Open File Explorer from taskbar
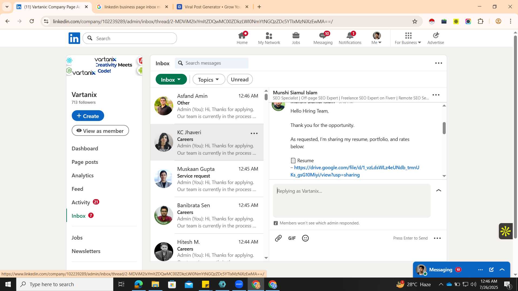The width and height of the screenshot is (518, 291). [155, 284]
